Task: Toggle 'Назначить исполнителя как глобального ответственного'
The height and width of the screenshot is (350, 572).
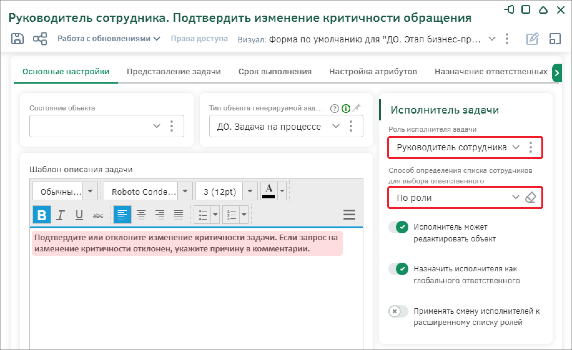Action: pos(399,269)
